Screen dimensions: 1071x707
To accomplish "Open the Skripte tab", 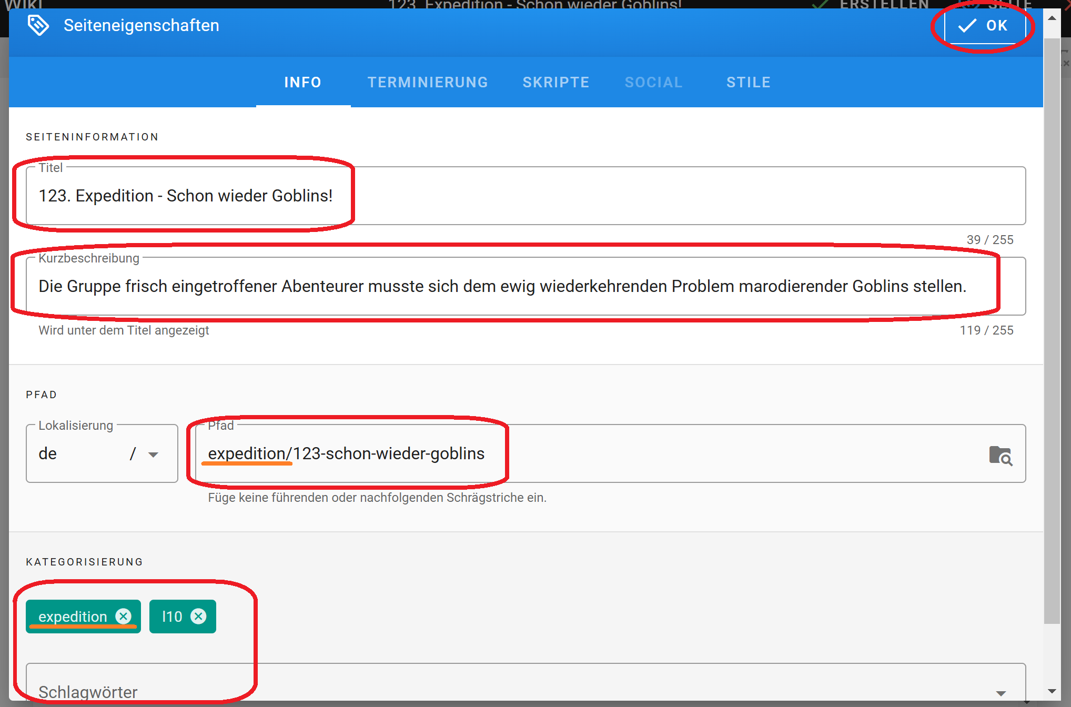I will coord(555,83).
